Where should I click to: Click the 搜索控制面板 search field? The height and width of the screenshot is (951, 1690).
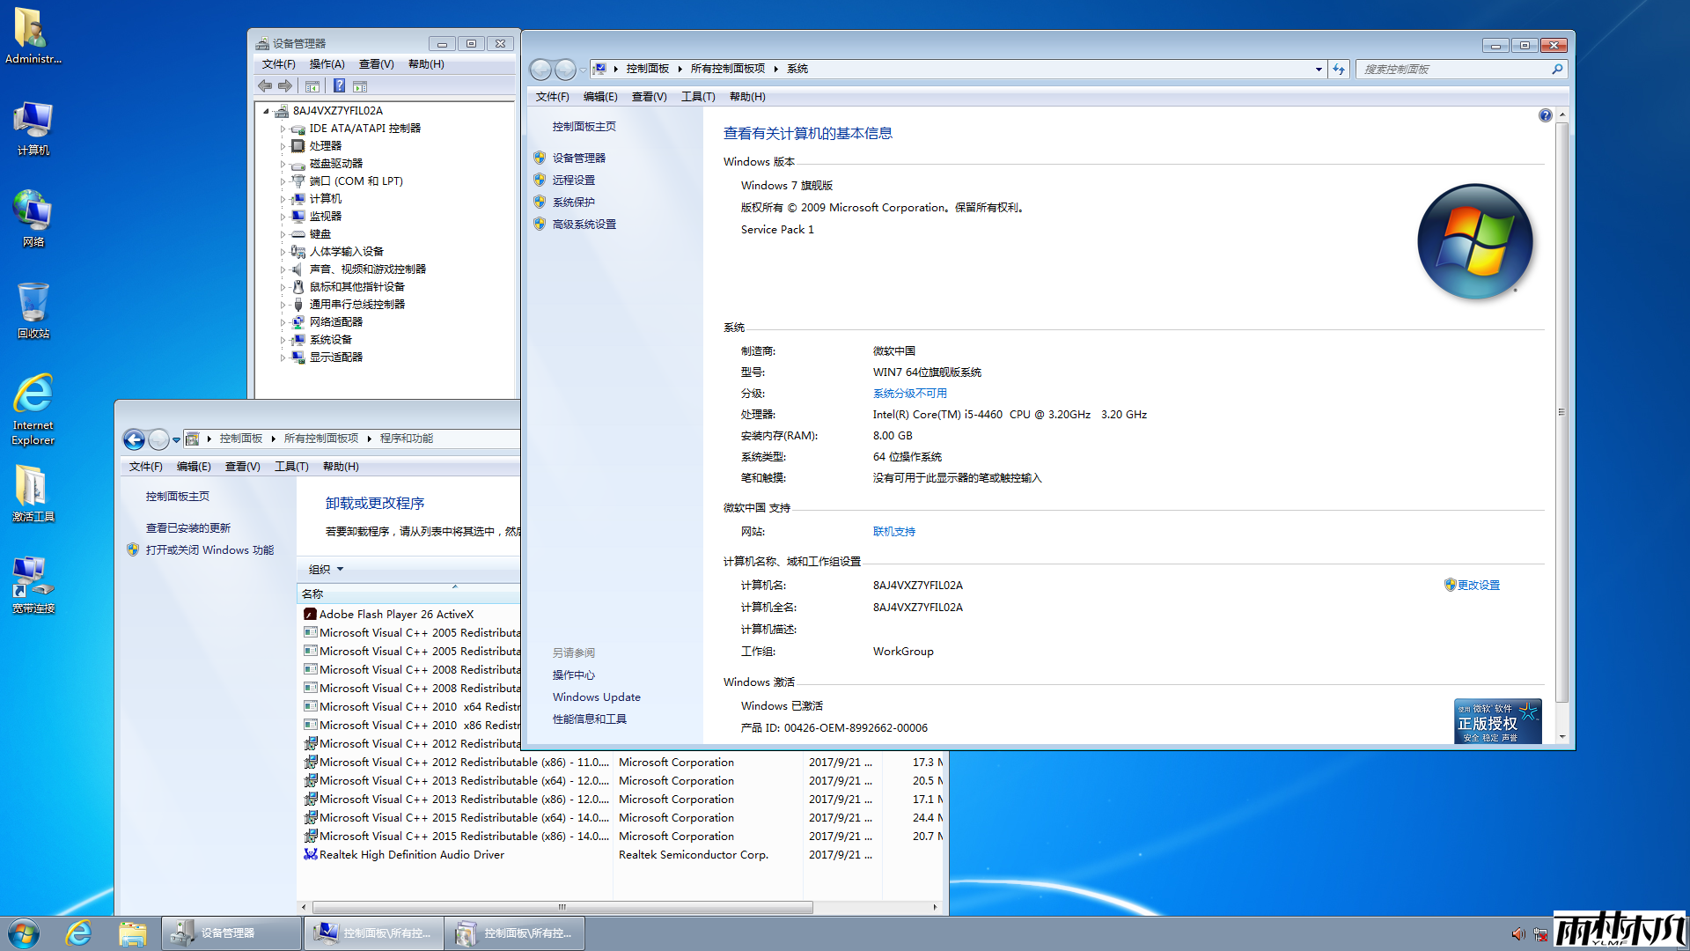click(x=1452, y=69)
